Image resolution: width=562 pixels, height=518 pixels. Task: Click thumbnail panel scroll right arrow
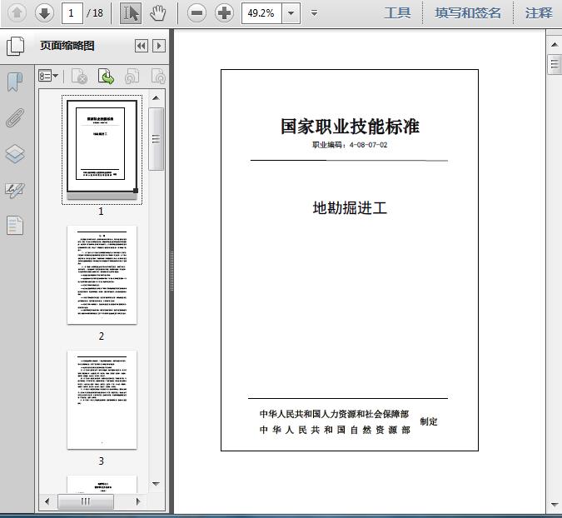(x=138, y=501)
